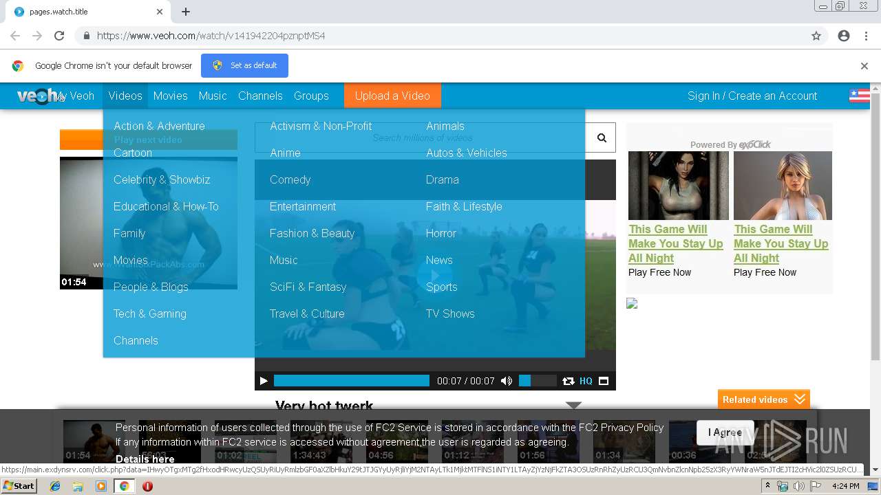This screenshot has width=881, height=495.
Task: Click the browser back arrow
Action: pyautogui.click(x=15, y=36)
